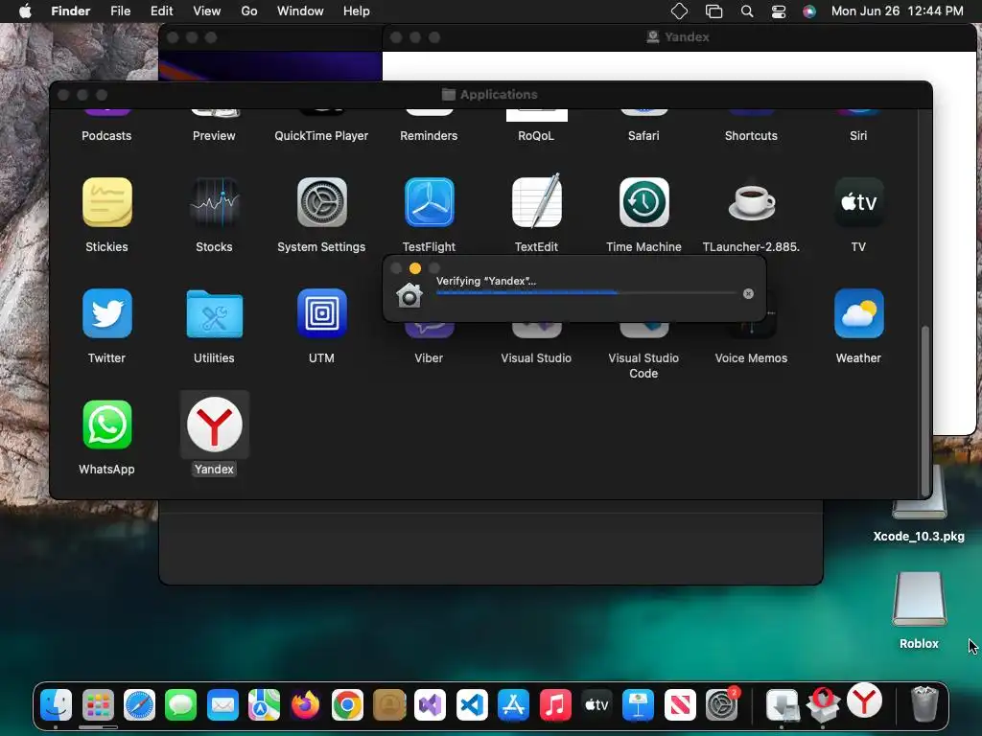
Task: Click the Yandex icon in Applications window
Action: pos(214,425)
